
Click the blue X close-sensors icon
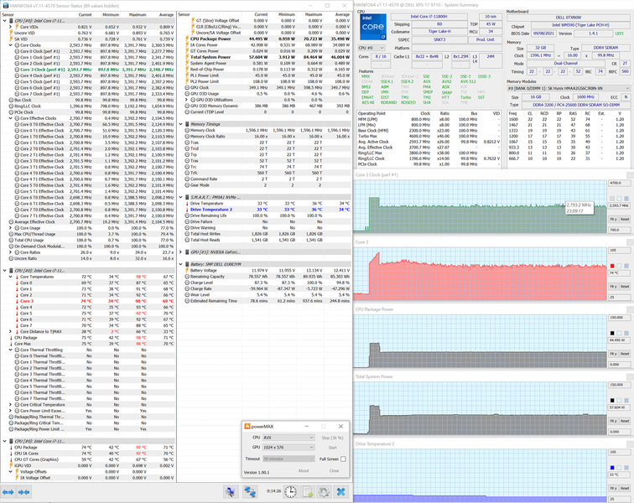(340, 491)
